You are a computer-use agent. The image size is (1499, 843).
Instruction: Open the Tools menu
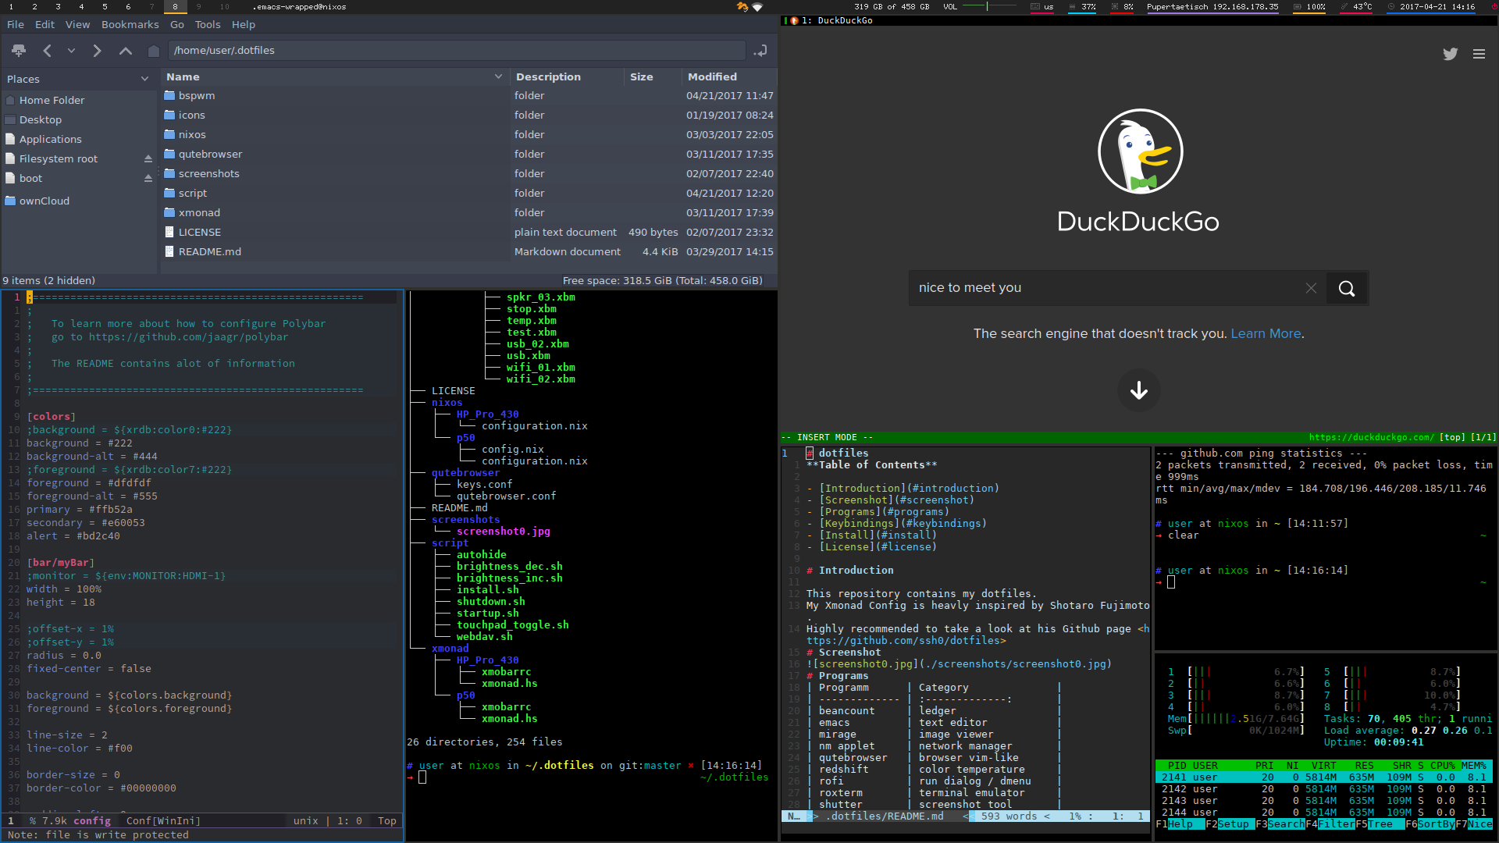[x=208, y=24]
